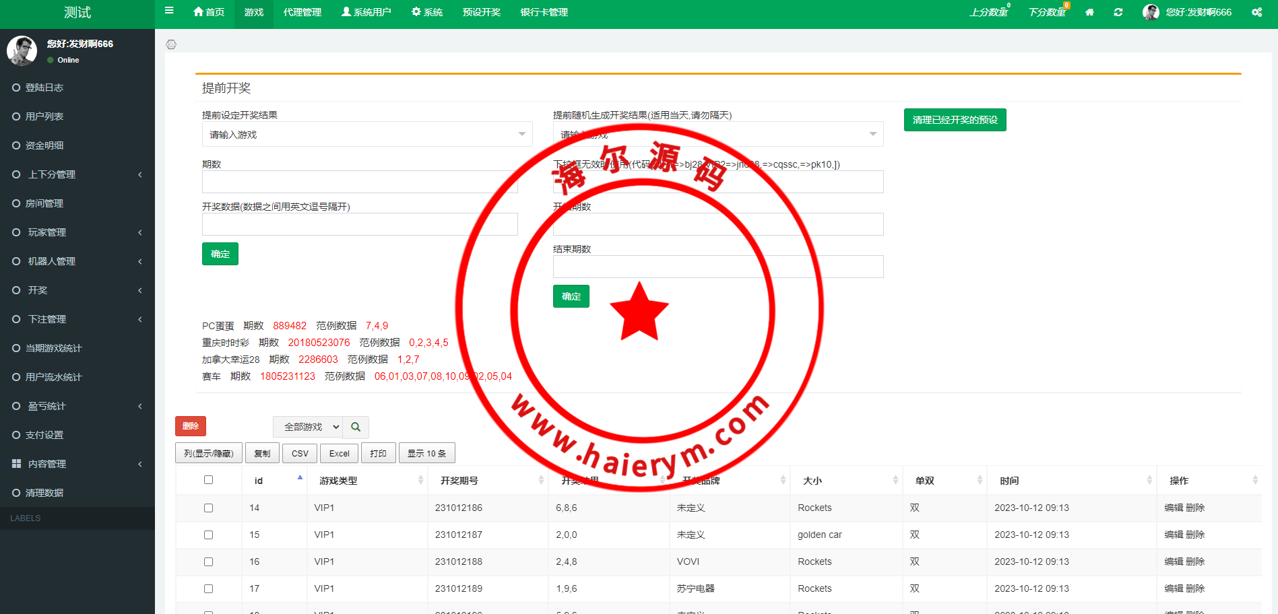Open the 全部游戏 filter dropdown
The image size is (1278, 614).
308,427
